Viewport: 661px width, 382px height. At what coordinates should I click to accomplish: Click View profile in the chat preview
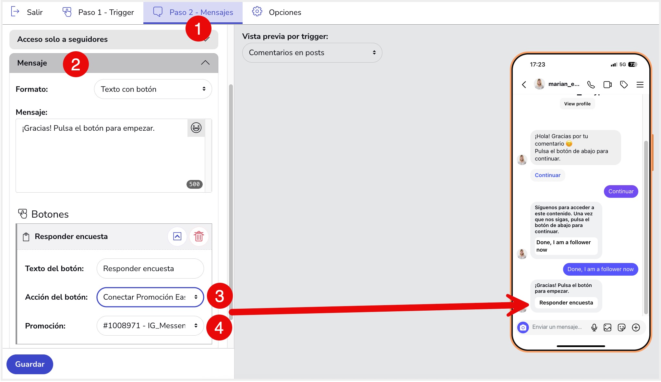[577, 103]
